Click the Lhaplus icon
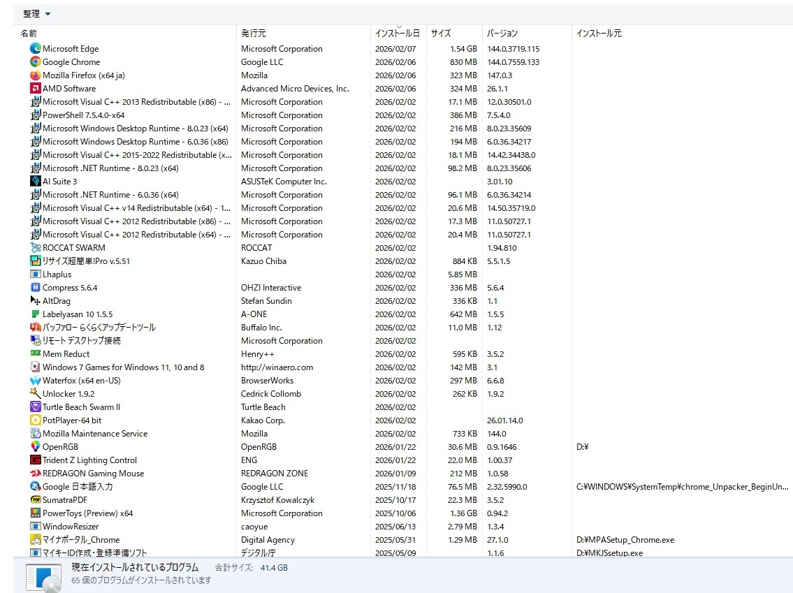793x593 pixels. click(x=36, y=274)
